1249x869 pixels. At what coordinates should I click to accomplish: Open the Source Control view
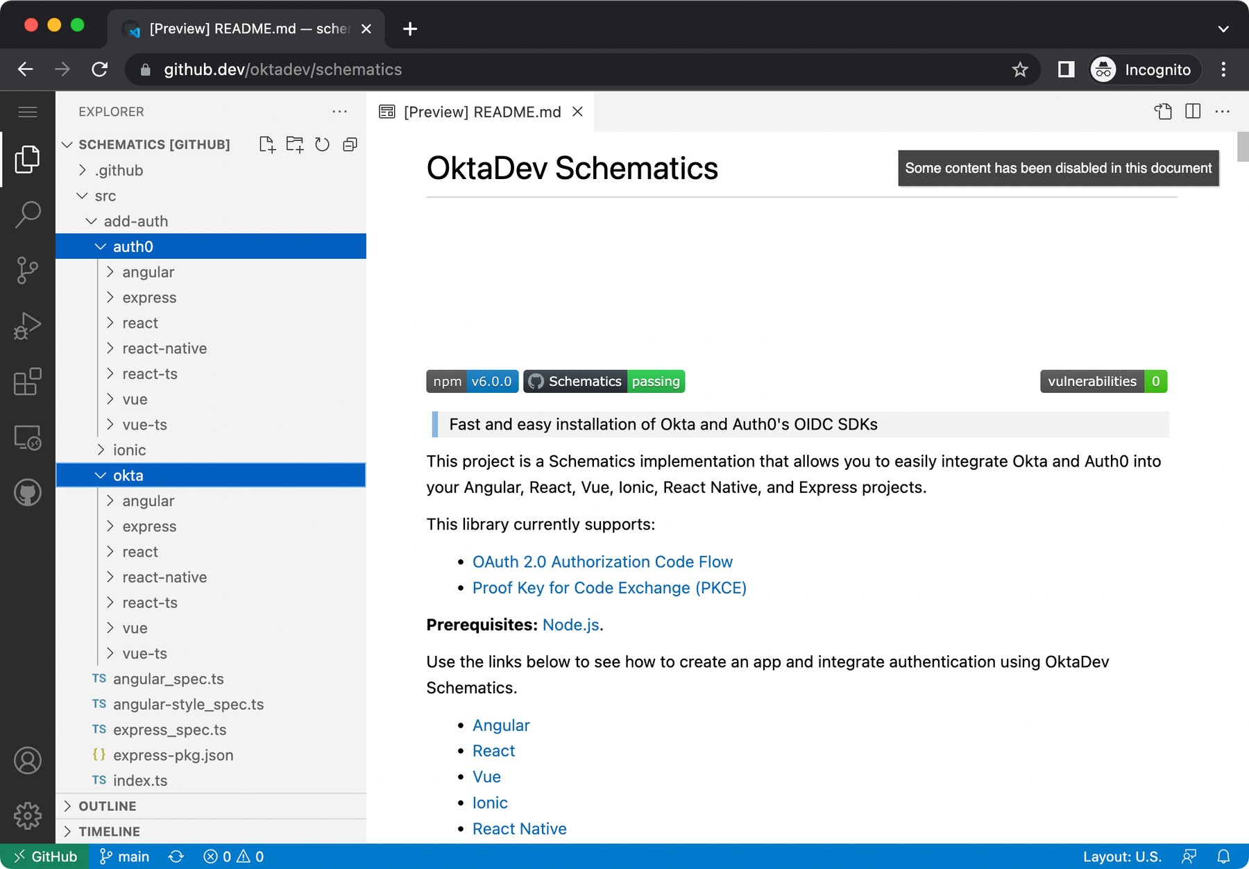click(x=28, y=270)
